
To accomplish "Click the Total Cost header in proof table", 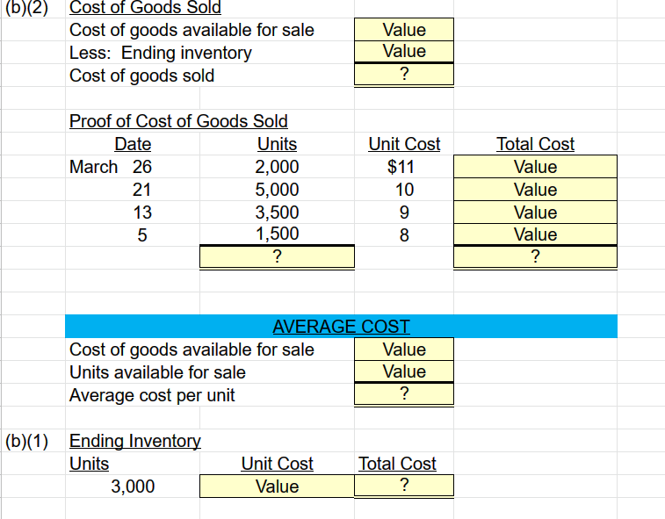I will click(535, 144).
